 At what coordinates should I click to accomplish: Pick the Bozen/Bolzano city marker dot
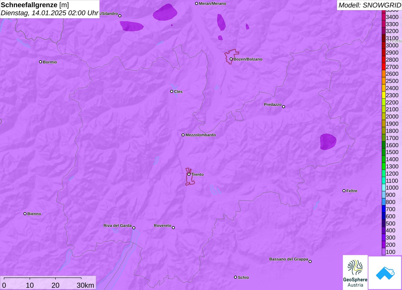pos(231,59)
